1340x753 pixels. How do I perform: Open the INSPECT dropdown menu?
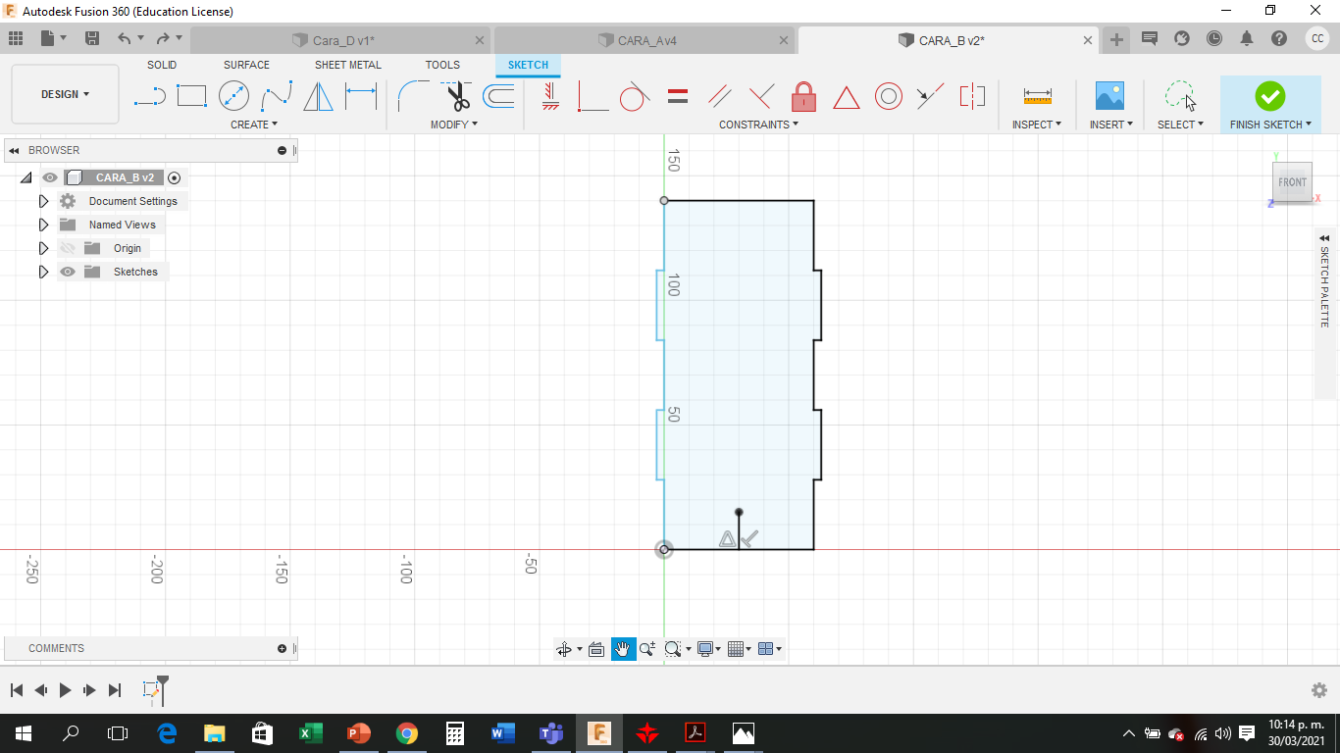[x=1037, y=125]
